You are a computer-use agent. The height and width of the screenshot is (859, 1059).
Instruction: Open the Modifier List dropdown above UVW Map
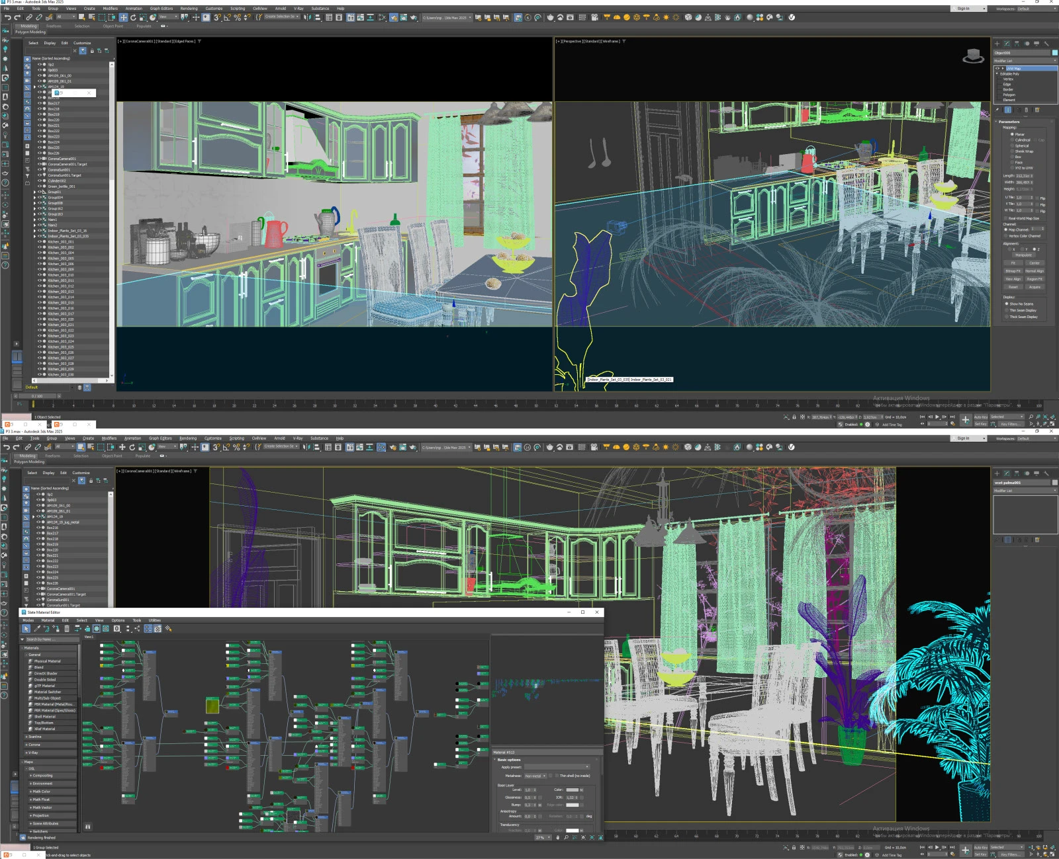1025,61
